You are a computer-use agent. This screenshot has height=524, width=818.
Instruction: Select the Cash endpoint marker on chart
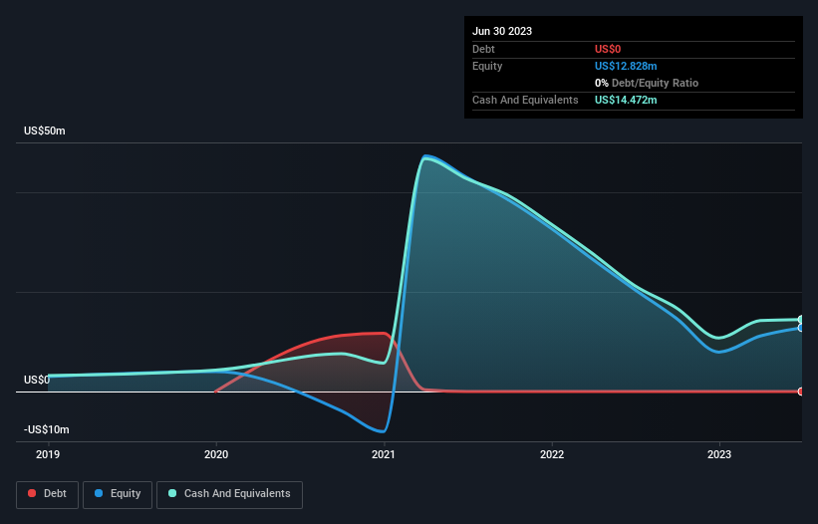801,319
